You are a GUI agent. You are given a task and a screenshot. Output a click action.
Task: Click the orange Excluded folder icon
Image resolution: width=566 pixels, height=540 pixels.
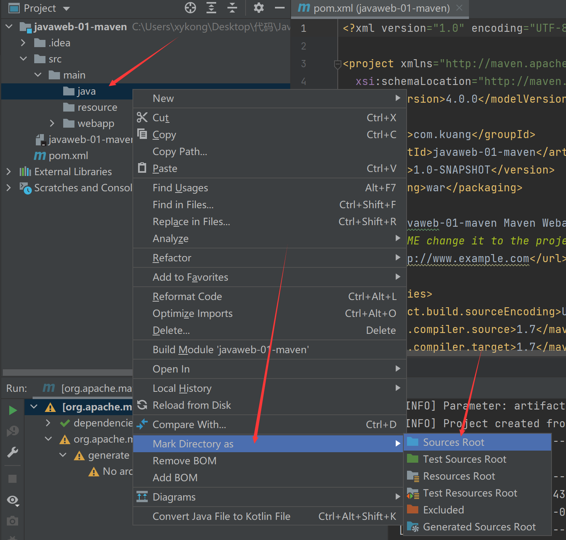413,509
